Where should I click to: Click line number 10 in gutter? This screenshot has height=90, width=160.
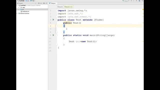click(x=50, y=38)
